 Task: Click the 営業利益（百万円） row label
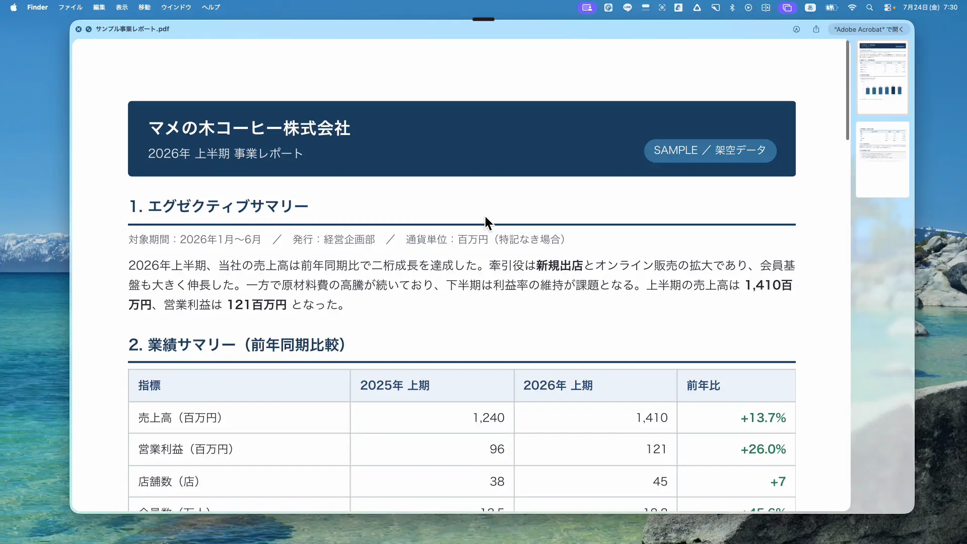[186, 449]
